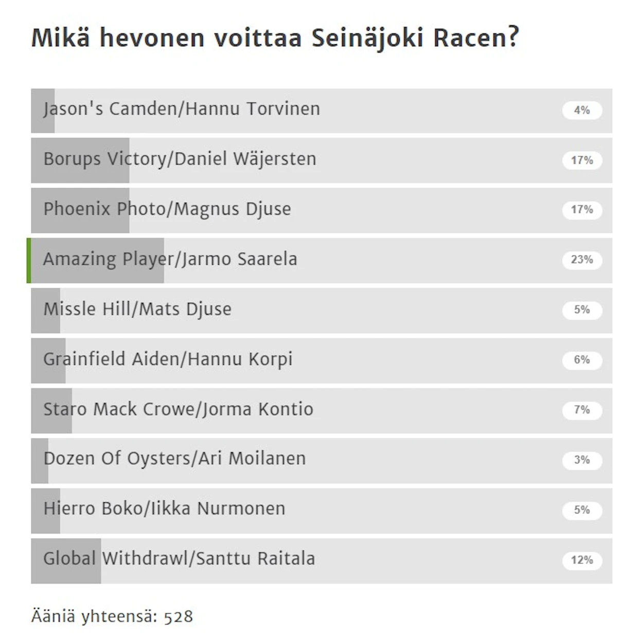Select Global Withdrawl/Santtu Raitala option
638x643 pixels.
tap(322, 560)
